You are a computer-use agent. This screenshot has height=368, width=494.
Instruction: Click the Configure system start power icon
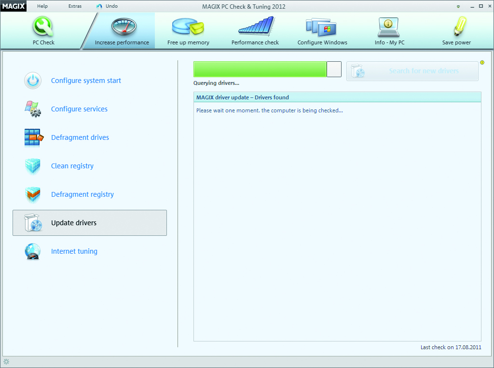coord(33,81)
